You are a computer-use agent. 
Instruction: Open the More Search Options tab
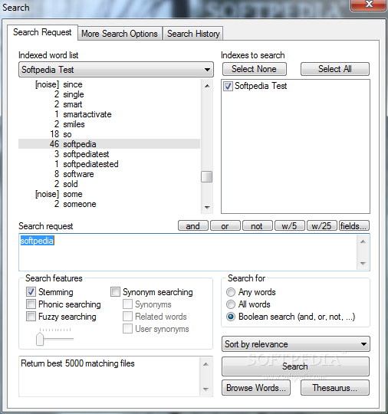coord(120,34)
